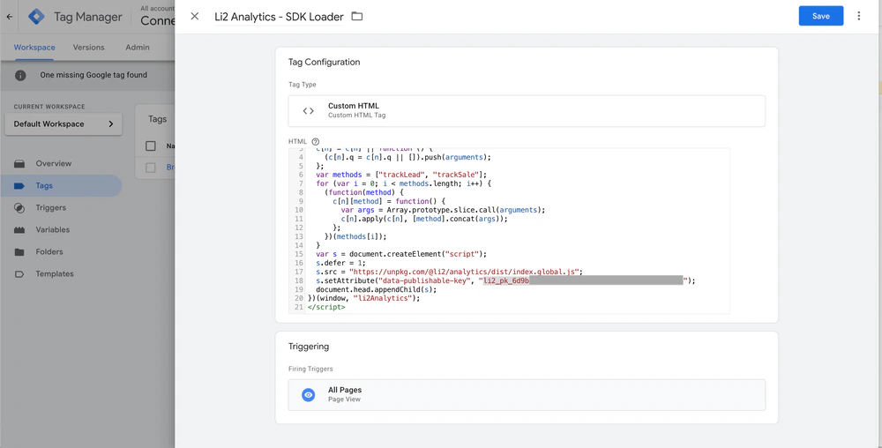Click the Triggers target icon

point(19,207)
